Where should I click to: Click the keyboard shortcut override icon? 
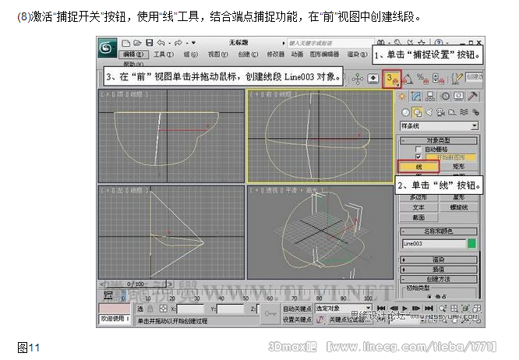(x=373, y=79)
